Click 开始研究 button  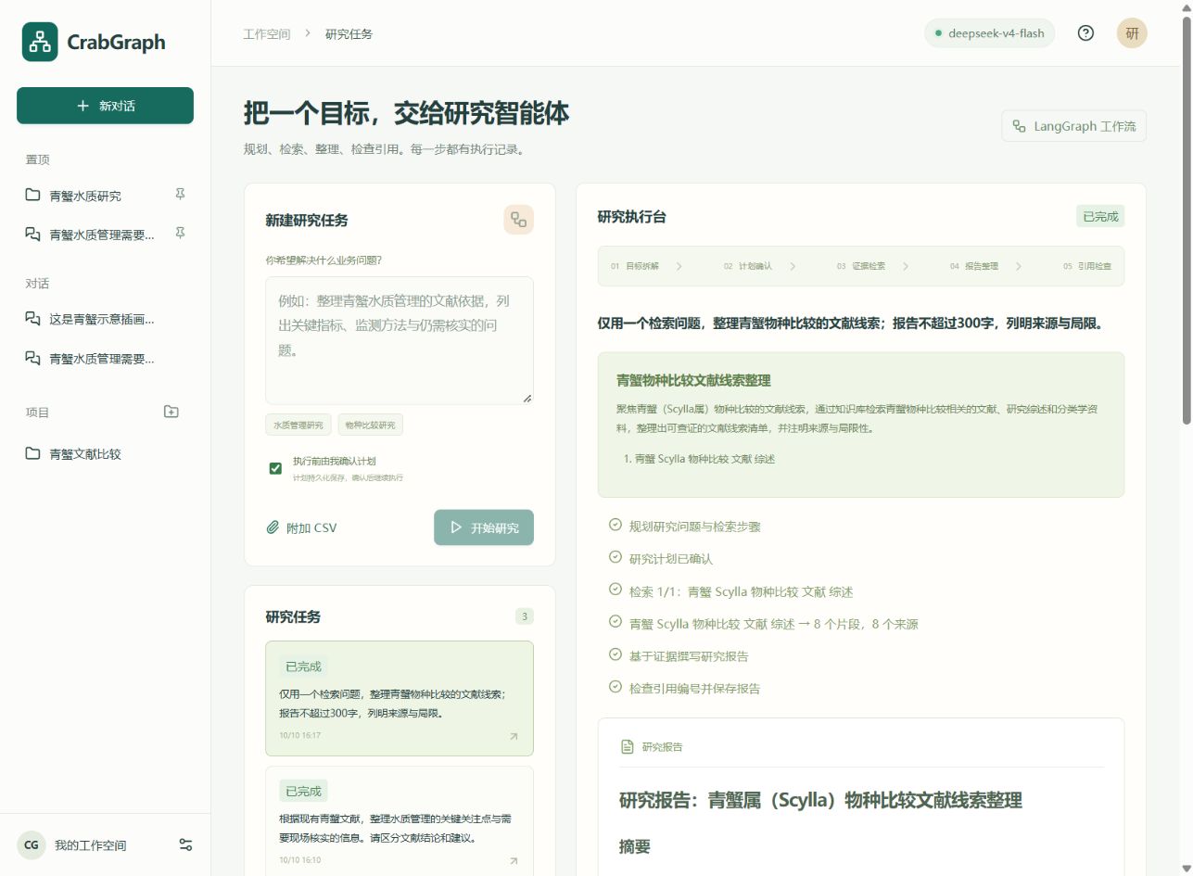click(x=484, y=527)
